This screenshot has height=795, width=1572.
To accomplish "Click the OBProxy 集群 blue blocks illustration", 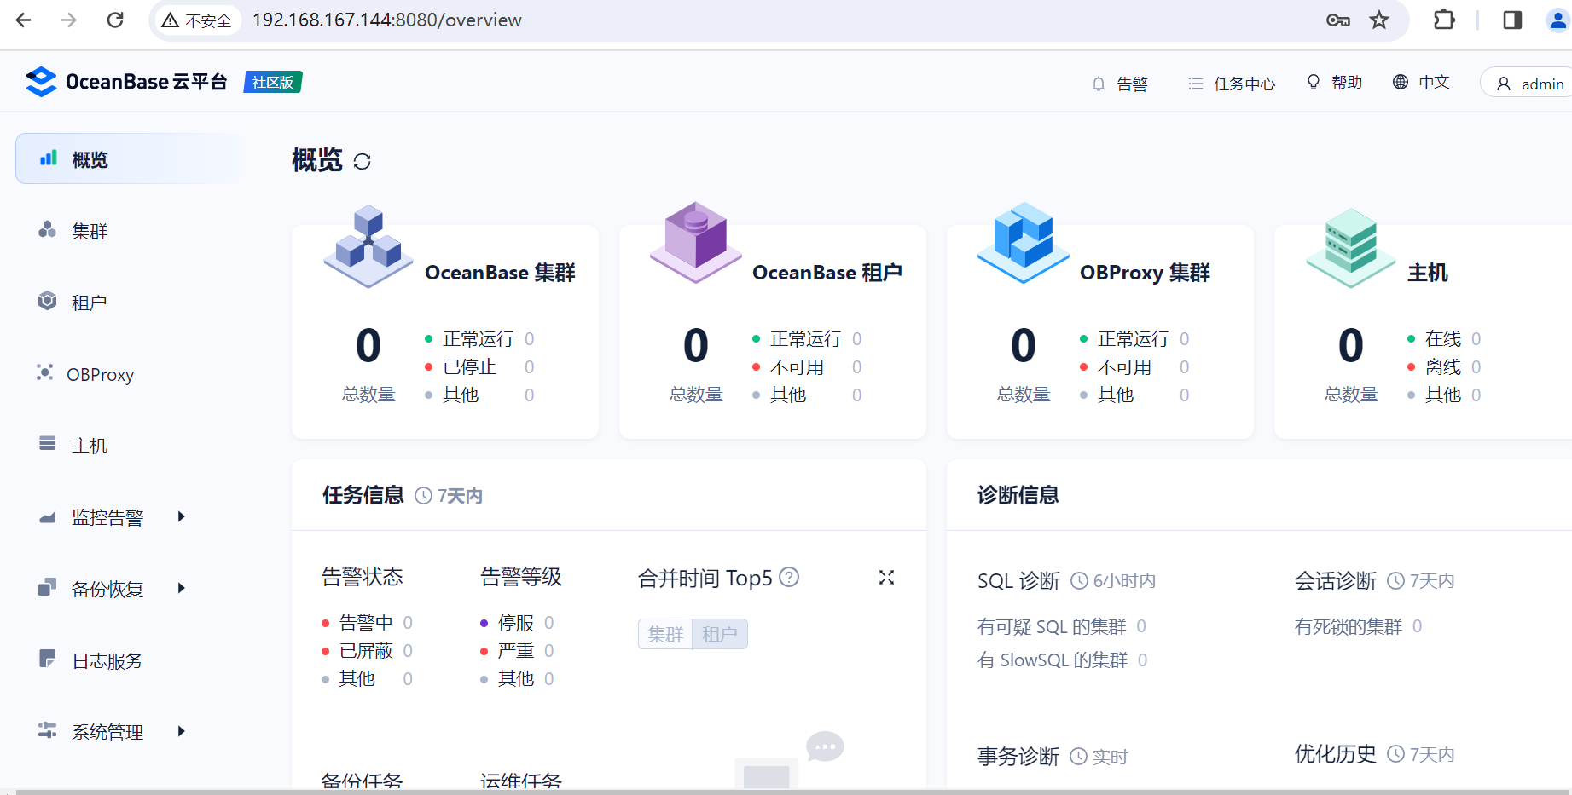I will click(x=1024, y=243).
